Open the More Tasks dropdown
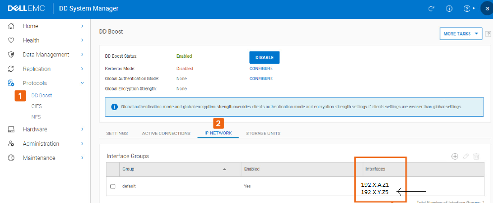 [460, 34]
